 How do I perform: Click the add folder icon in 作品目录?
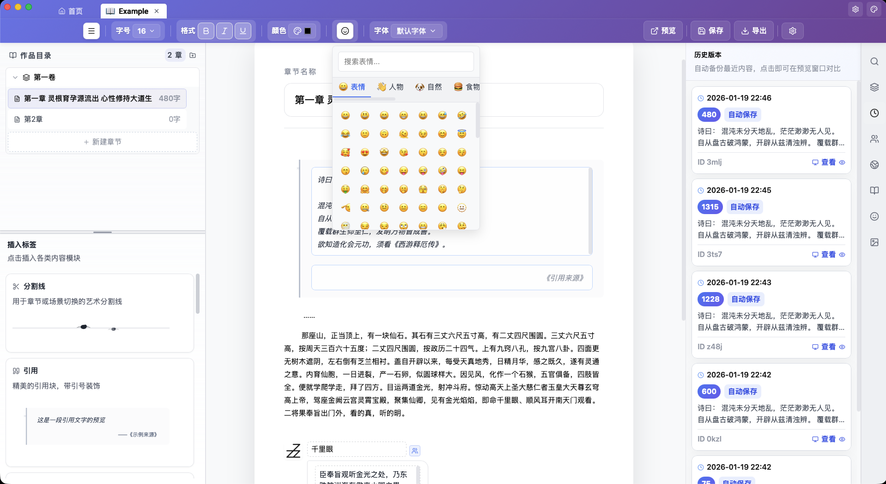(193, 55)
